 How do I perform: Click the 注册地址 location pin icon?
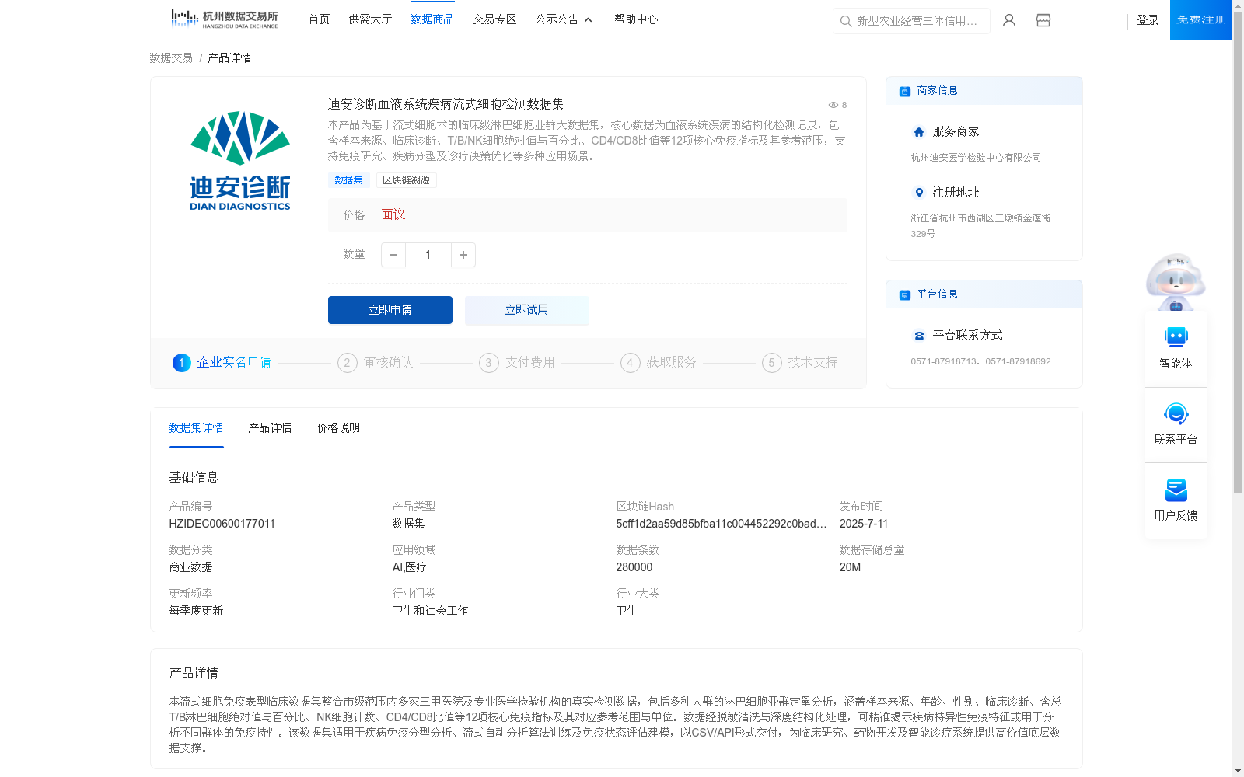pos(919,193)
